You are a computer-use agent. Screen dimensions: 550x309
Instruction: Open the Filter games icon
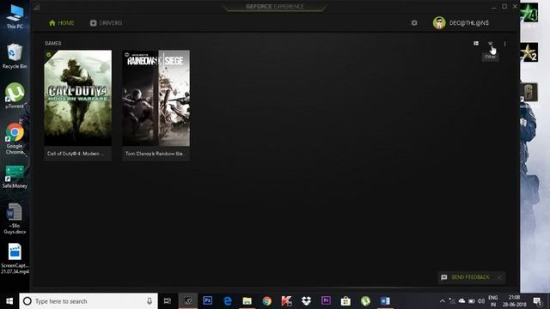[490, 44]
